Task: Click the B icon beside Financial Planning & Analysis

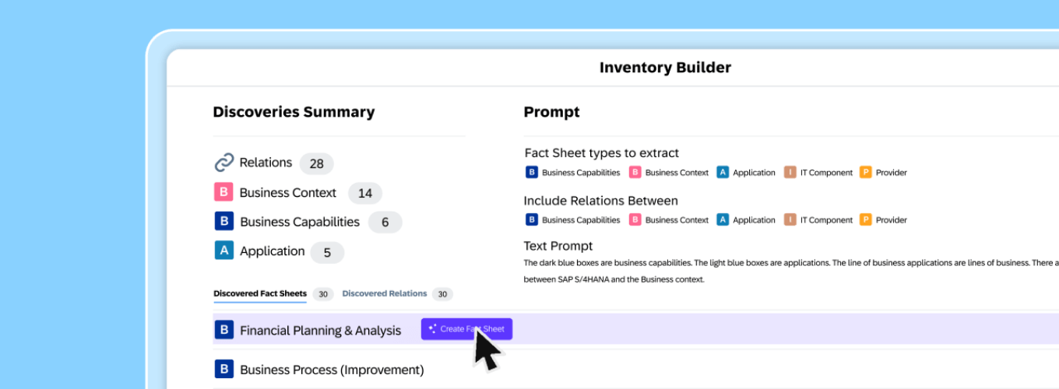Action: point(224,330)
